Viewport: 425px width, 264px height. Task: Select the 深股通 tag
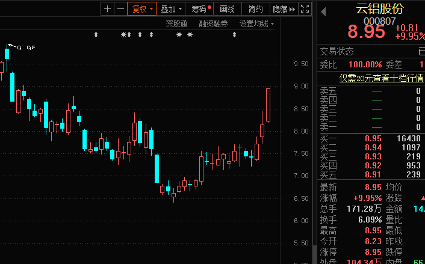click(176, 23)
